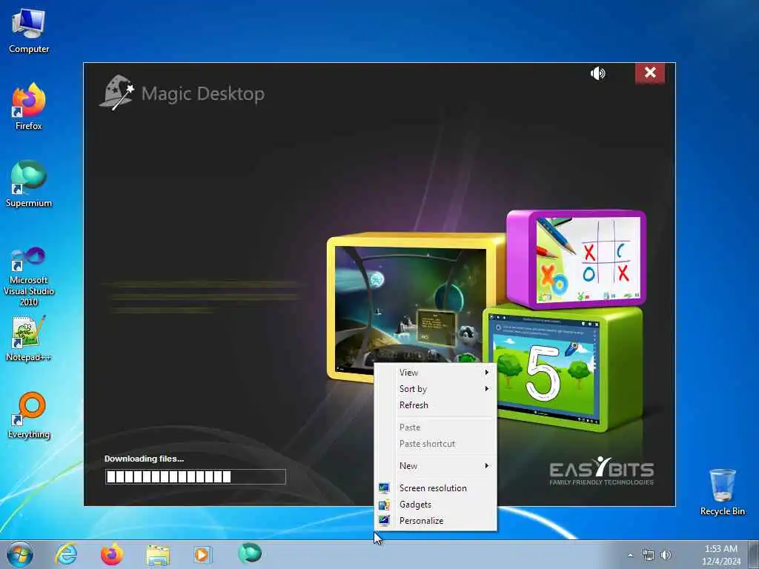This screenshot has height=569, width=759.
Task: Select the Computer desktop icon
Action: coord(29,31)
